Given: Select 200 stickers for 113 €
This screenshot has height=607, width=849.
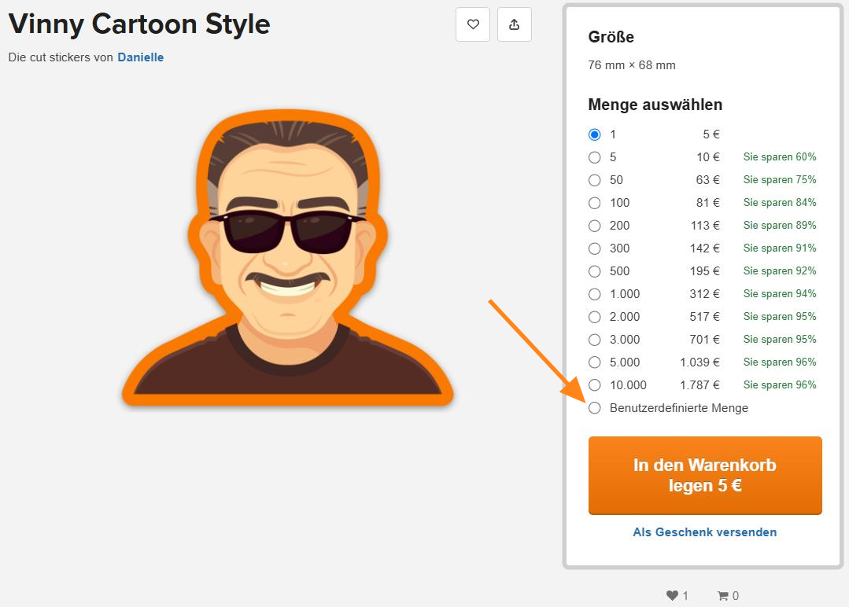Looking at the screenshot, I should 595,226.
